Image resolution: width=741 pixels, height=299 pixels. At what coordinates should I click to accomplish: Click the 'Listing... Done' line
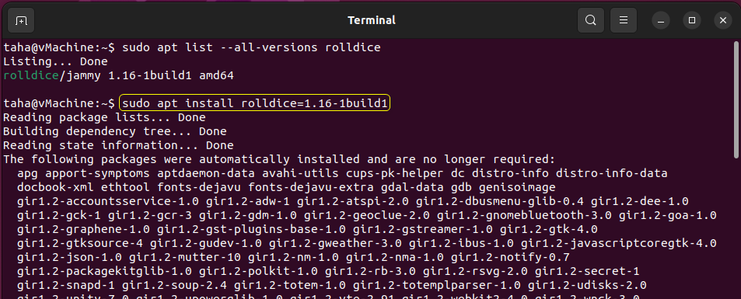click(x=55, y=61)
